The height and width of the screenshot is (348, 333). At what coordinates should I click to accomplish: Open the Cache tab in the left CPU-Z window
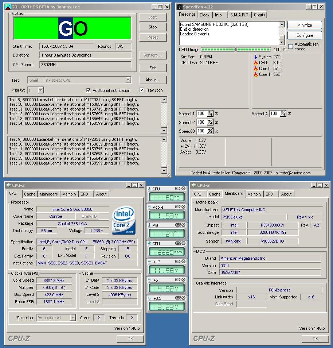(x=30, y=194)
